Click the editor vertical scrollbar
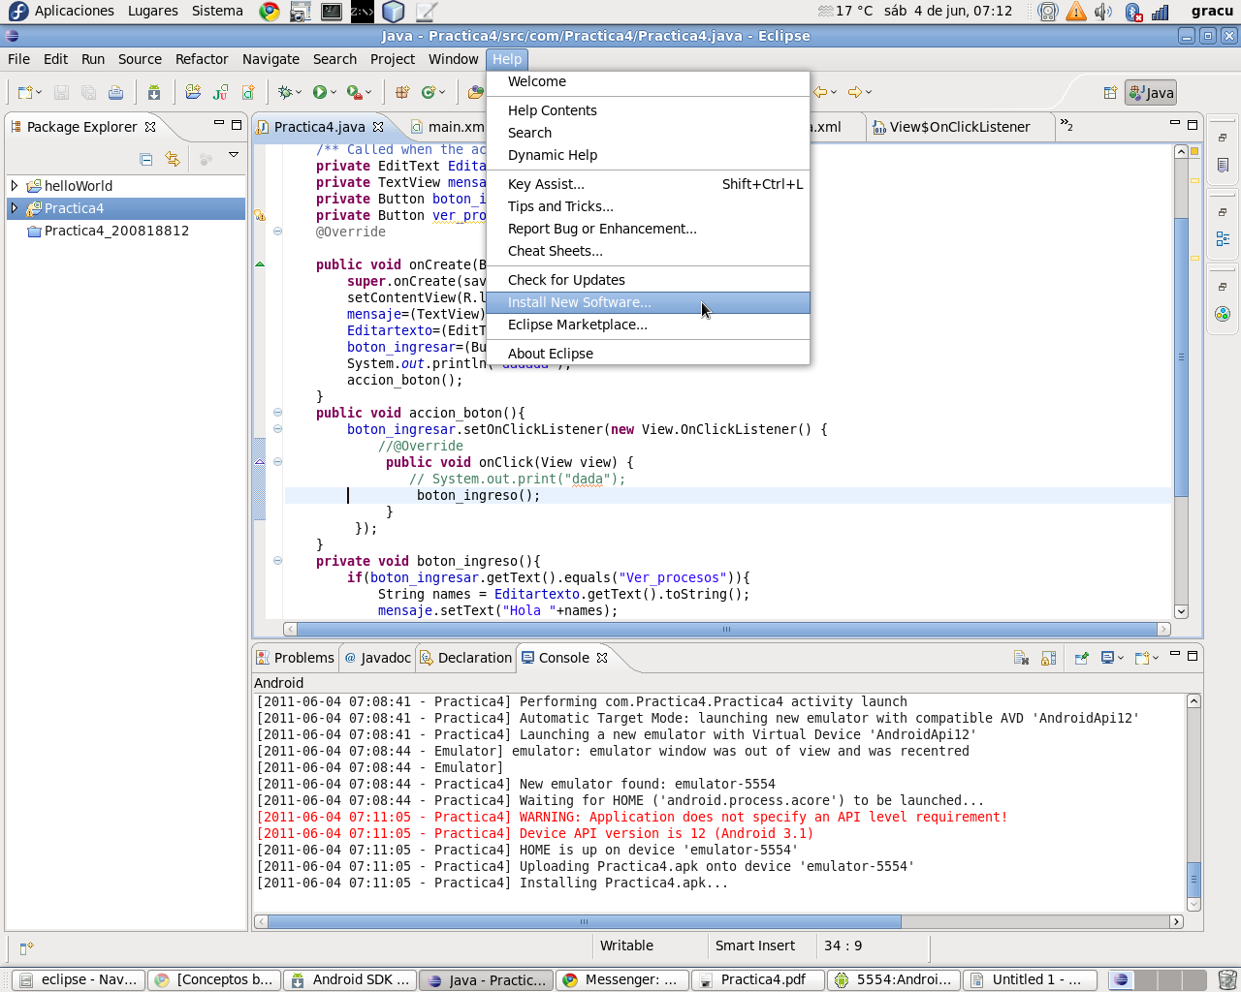 [x=1181, y=358]
